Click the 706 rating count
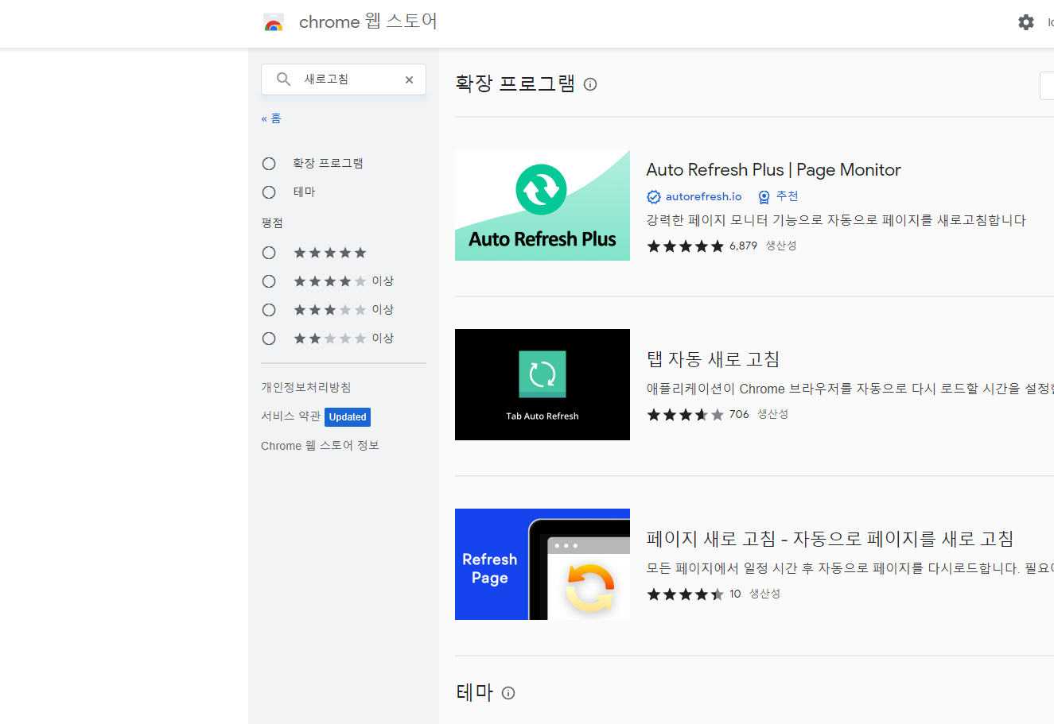1054x724 pixels. click(x=739, y=415)
